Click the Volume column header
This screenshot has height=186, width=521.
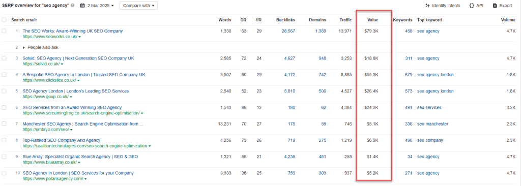pyautogui.click(x=508, y=20)
